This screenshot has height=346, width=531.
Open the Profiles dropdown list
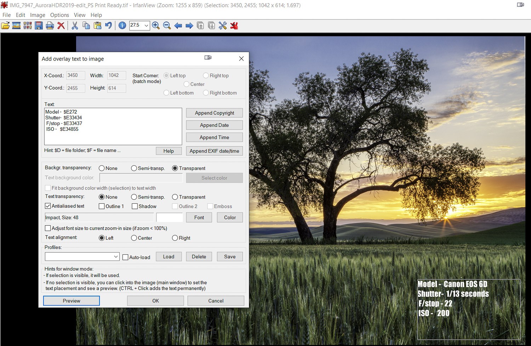coord(116,256)
